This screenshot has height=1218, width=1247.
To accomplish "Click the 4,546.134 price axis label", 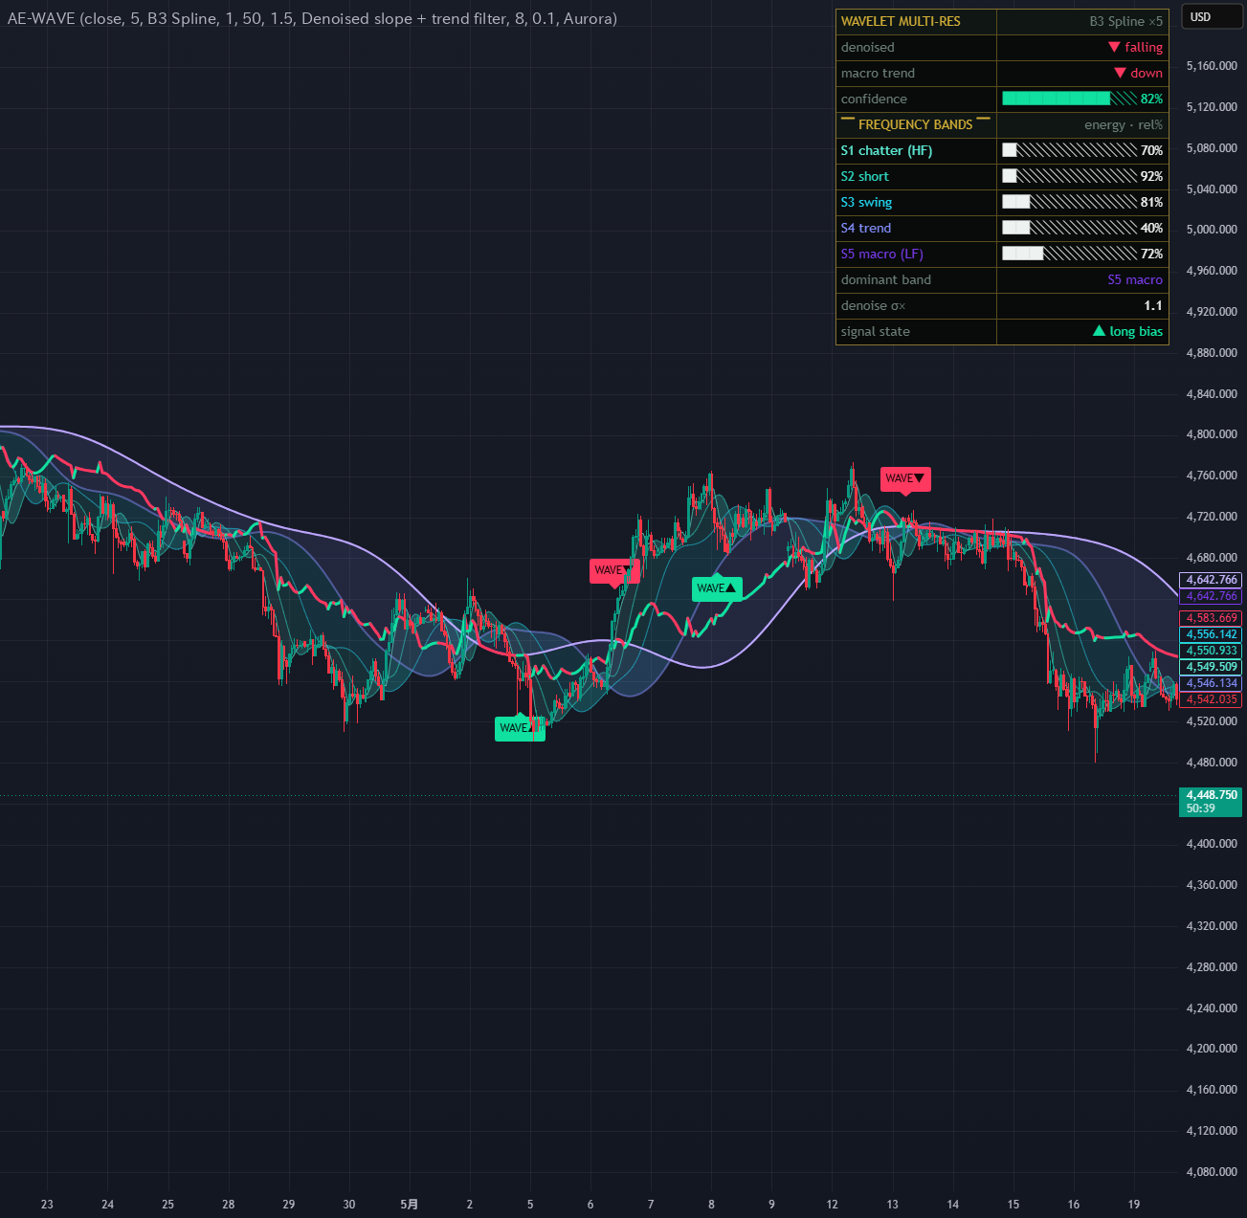I will pyautogui.click(x=1212, y=683).
